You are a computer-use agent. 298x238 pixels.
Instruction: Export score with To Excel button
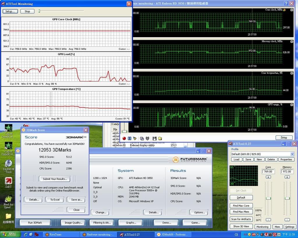55,200
